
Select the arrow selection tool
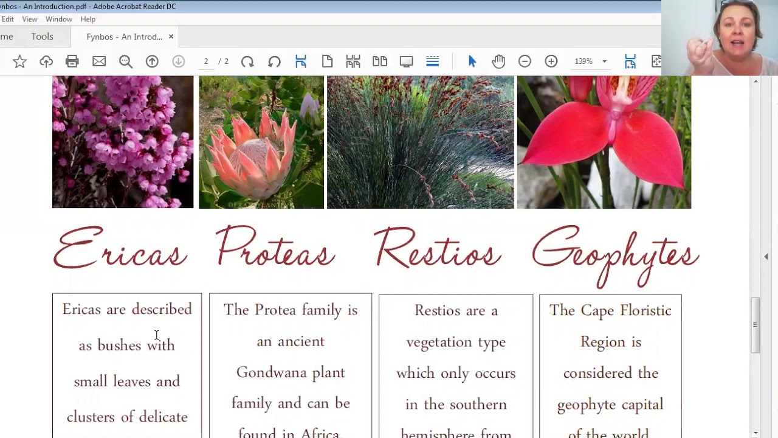point(472,61)
